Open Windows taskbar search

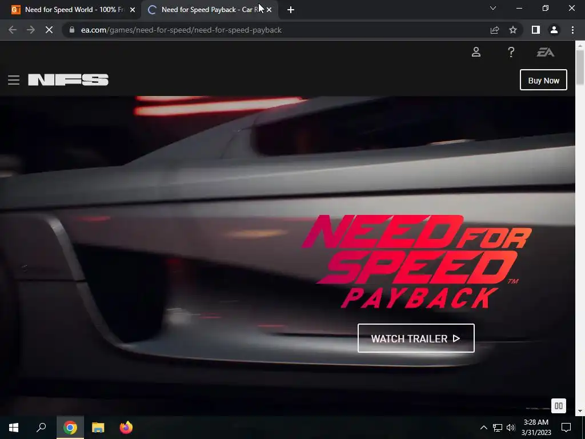(x=41, y=428)
